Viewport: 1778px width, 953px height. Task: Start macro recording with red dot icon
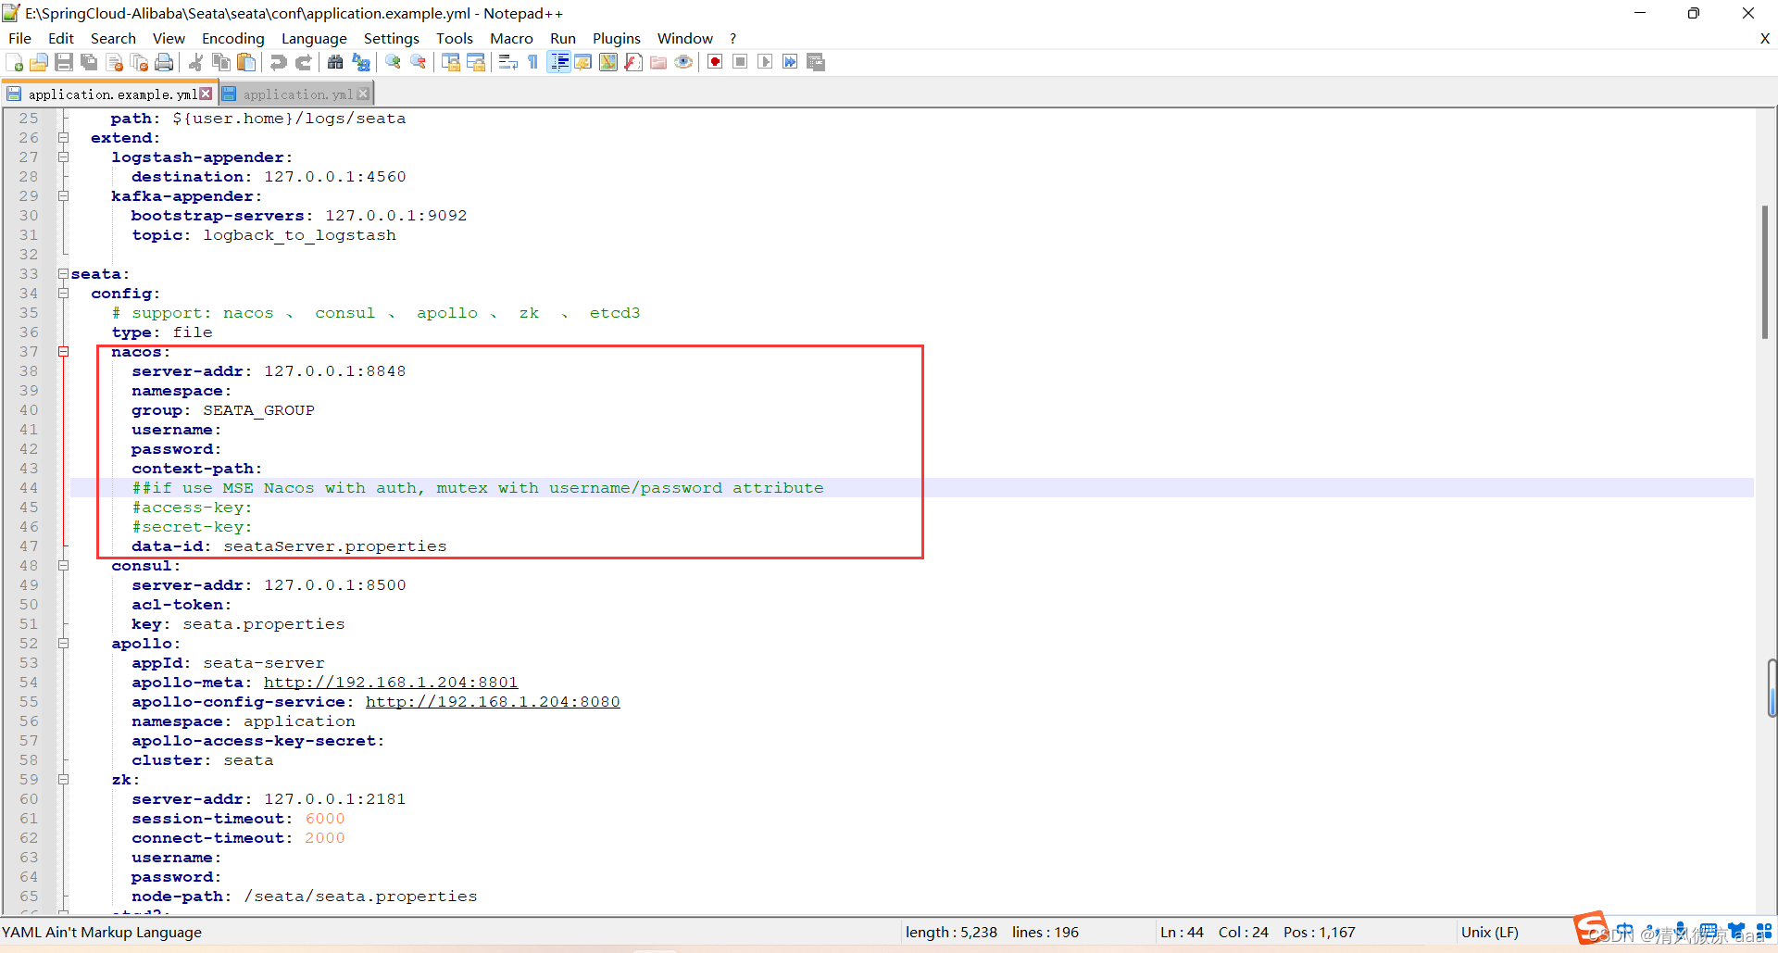click(x=715, y=62)
